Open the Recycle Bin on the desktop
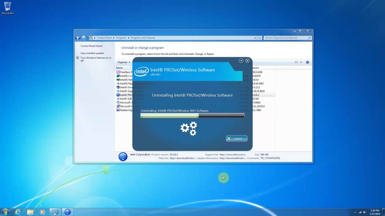 coord(8,8)
